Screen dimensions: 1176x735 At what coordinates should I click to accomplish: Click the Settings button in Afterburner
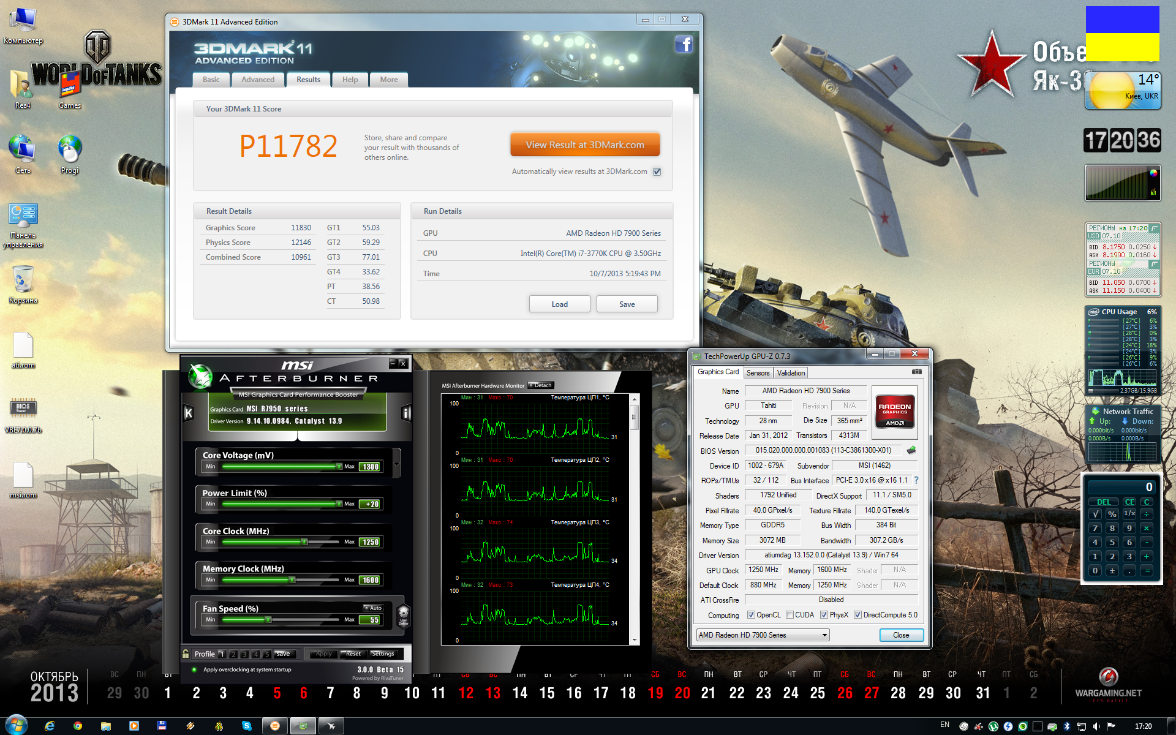383,654
